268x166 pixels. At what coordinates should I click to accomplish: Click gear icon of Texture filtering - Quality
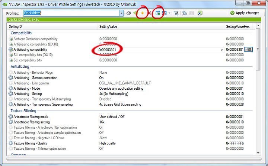[x=10, y=143]
